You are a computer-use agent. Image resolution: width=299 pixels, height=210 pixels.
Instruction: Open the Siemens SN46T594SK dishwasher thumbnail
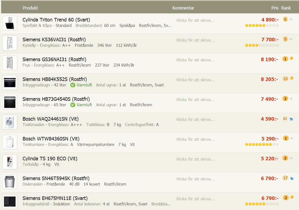(x=10, y=181)
